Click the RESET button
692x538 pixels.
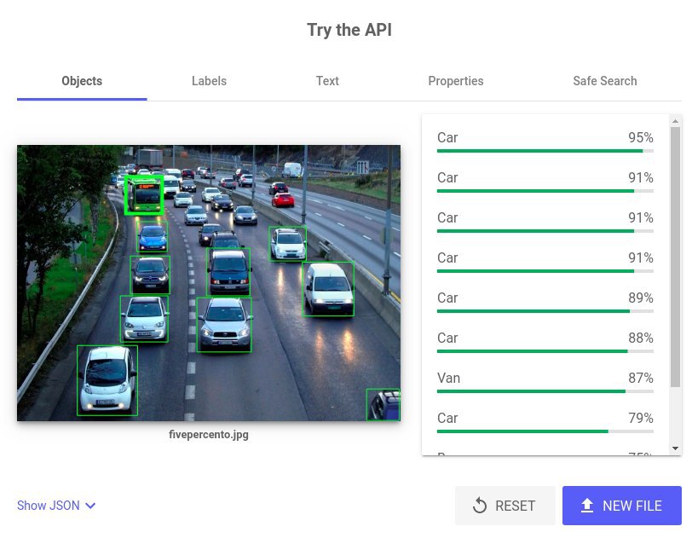click(x=505, y=506)
